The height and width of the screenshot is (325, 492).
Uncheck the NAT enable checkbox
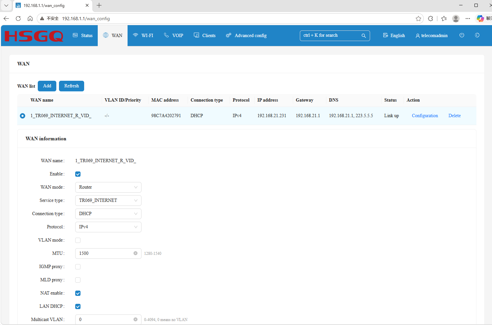coord(78,293)
